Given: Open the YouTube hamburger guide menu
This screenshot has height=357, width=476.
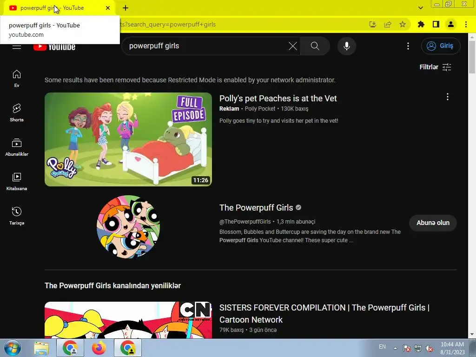Looking at the screenshot, I should click(17, 46).
